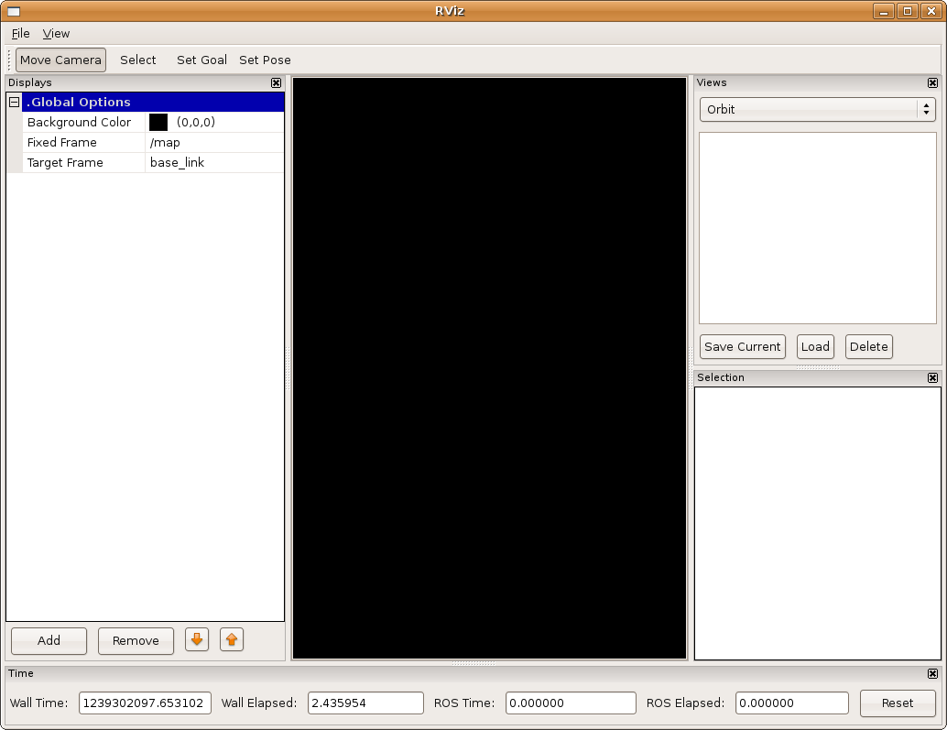The width and height of the screenshot is (947, 730).
Task: Close the Displays panel
Action: pos(277,82)
